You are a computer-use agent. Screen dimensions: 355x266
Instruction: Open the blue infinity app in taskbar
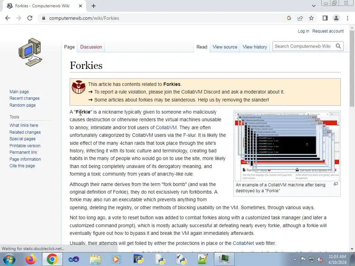tap(73, 259)
